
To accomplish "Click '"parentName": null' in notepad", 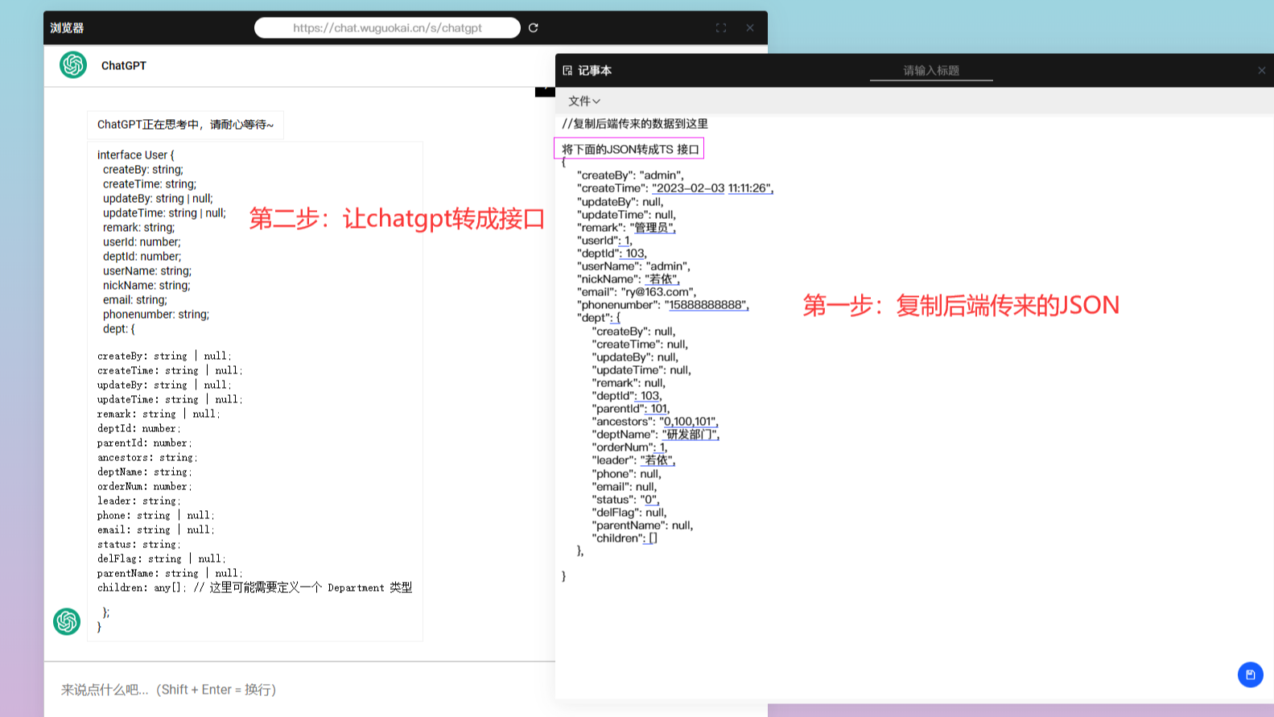I will tap(643, 525).
